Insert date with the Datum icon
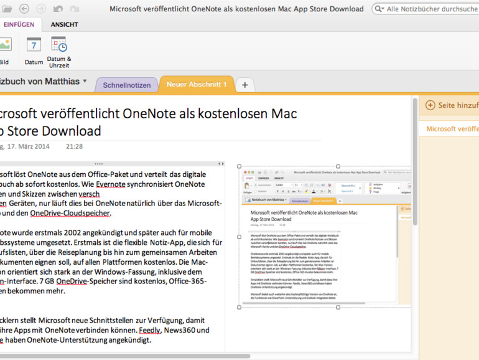 [34, 45]
